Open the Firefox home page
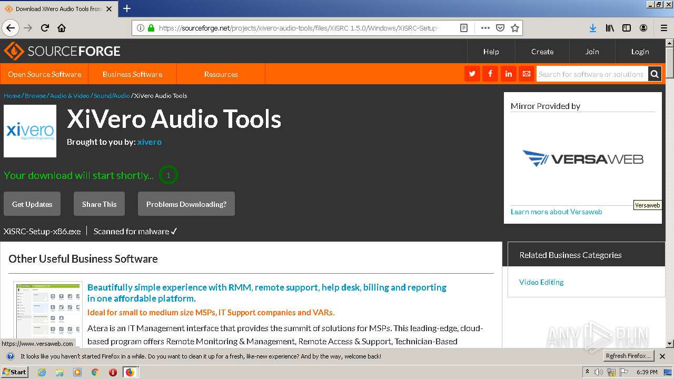 (x=62, y=28)
